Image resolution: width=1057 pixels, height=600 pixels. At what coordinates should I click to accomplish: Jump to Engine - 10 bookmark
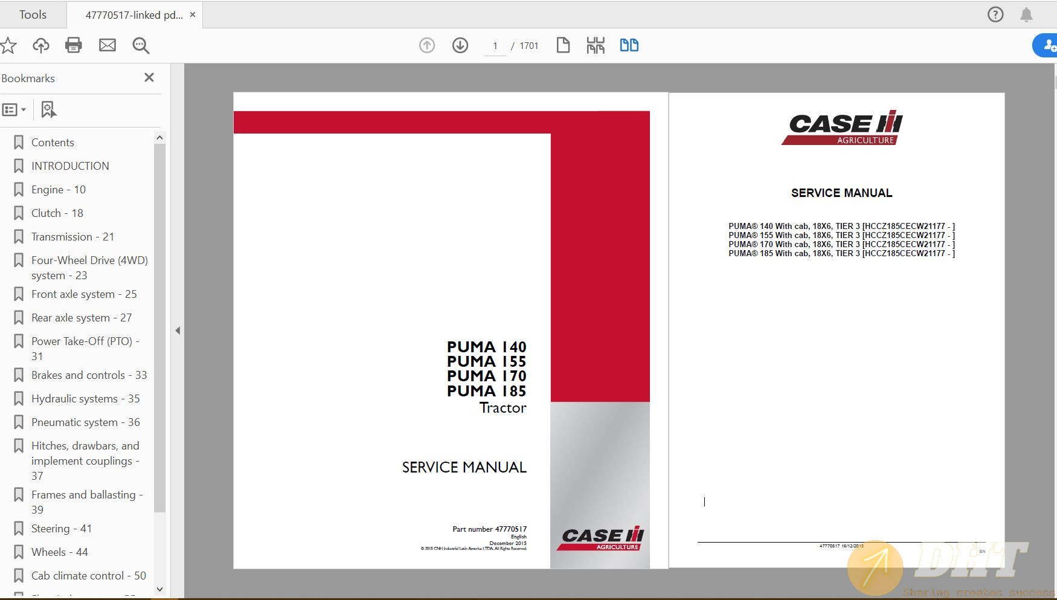click(58, 190)
